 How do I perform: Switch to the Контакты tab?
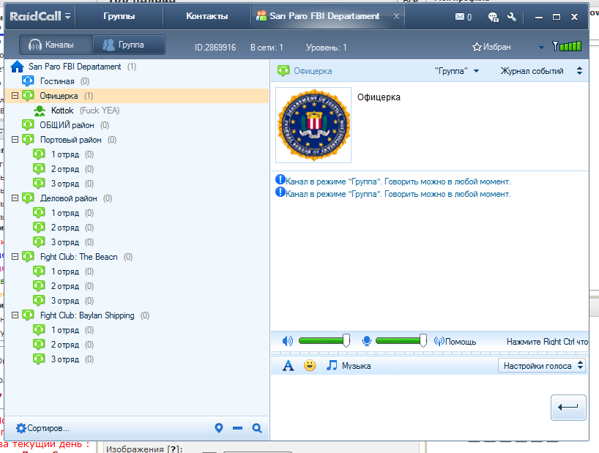tap(207, 16)
